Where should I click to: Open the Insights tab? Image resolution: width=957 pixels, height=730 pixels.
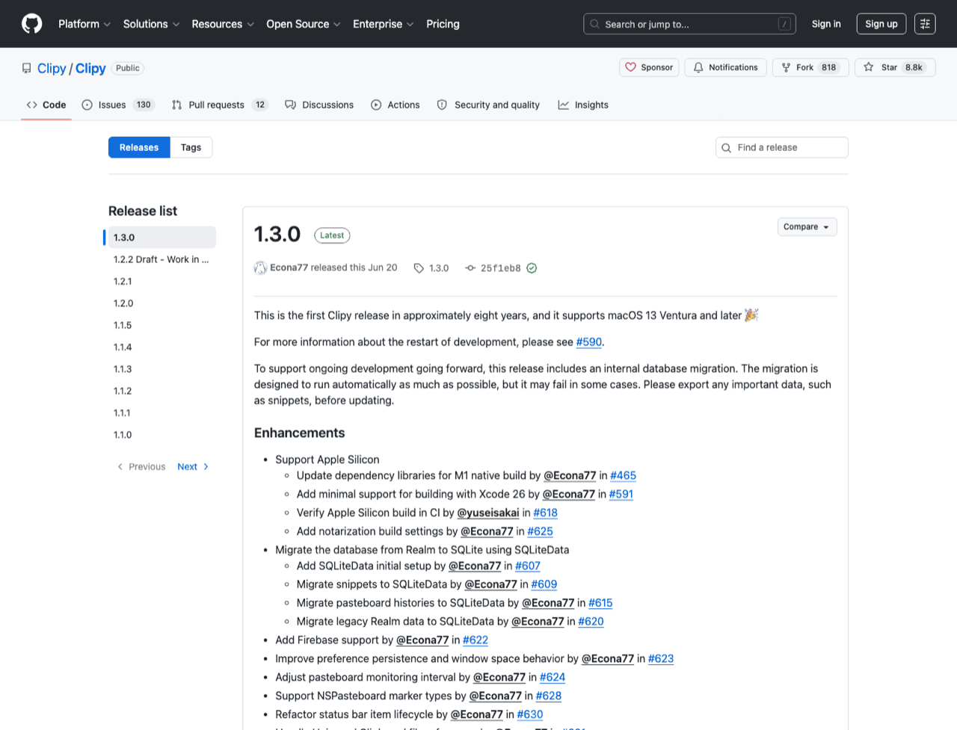(583, 105)
